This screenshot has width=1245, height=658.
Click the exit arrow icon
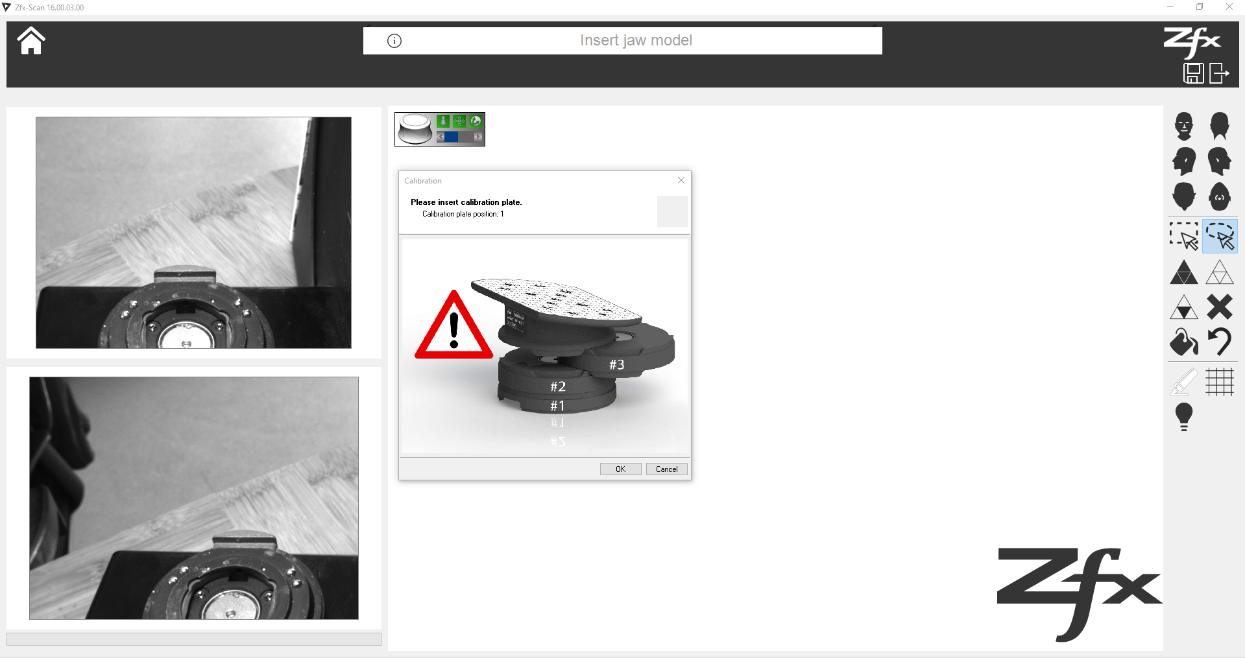1219,73
